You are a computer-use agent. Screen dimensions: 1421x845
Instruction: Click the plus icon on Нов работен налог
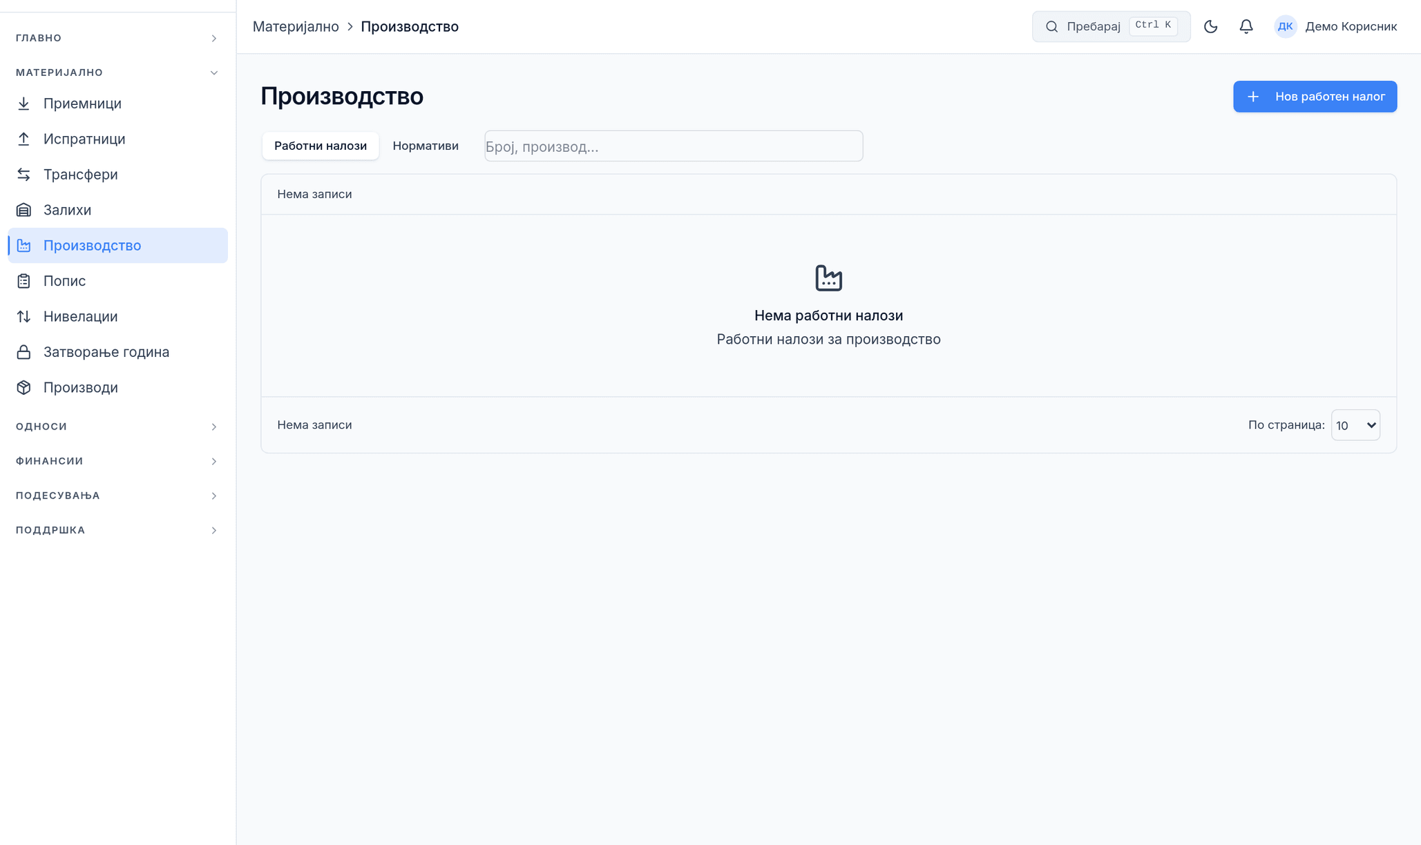pos(1252,97)
